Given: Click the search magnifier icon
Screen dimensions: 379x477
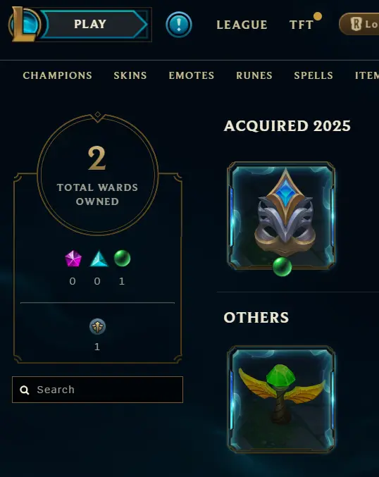Looking at the screenshot, I should pos(25,390).
